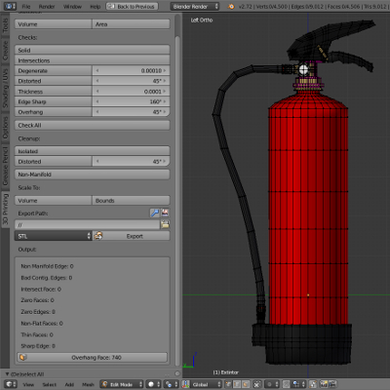Click Degenerate threshold value 0.00010
The image size is (390, 390).
131,70
